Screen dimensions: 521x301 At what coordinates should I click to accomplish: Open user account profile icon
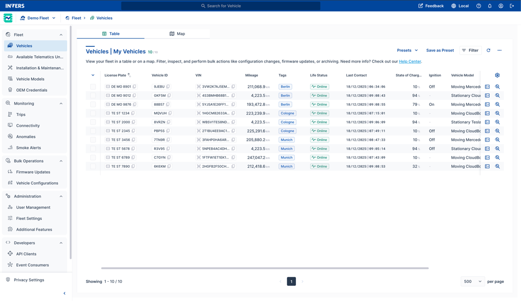tap(501, 6)
